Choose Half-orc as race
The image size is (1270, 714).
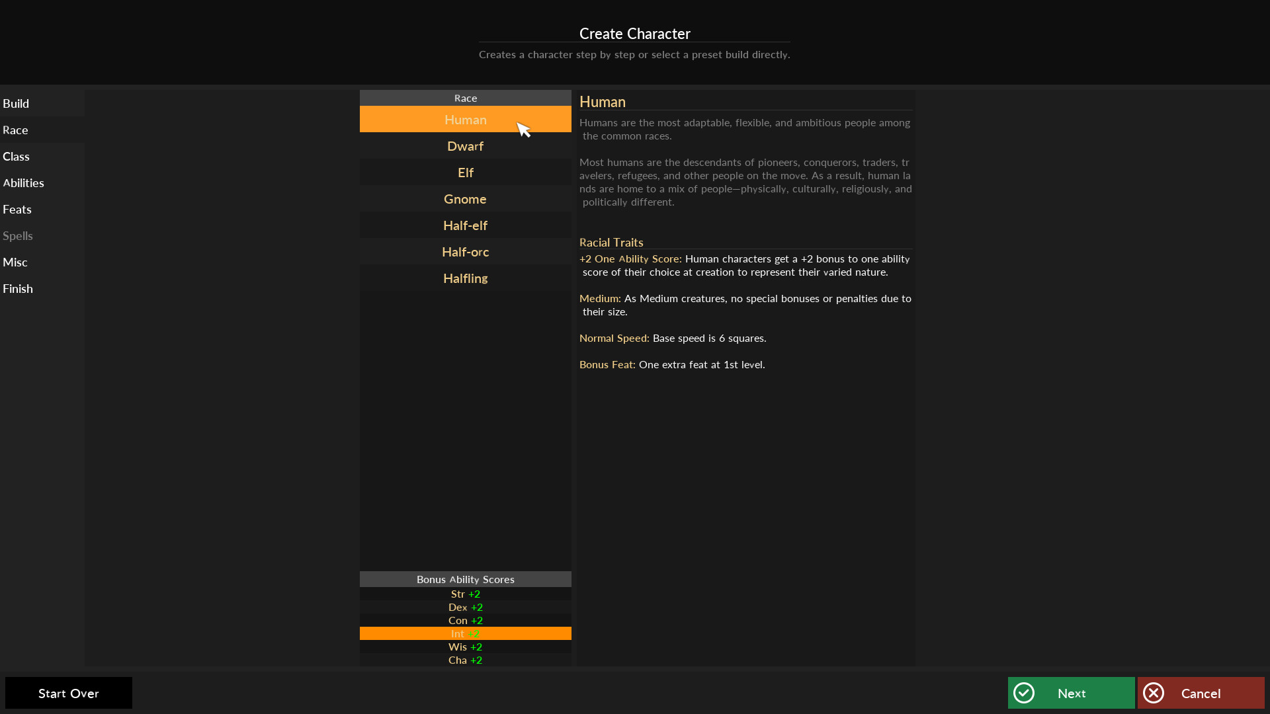click(465, 252)
